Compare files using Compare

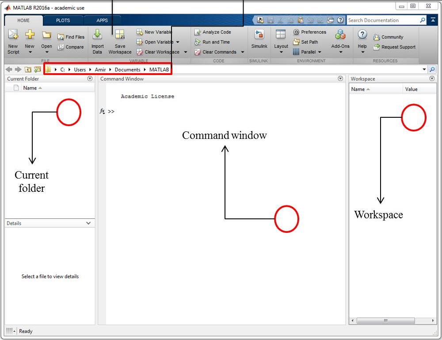(x=71, y=47)
